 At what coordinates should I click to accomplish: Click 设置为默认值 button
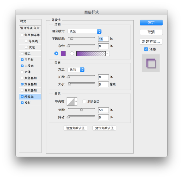point(75,128)
